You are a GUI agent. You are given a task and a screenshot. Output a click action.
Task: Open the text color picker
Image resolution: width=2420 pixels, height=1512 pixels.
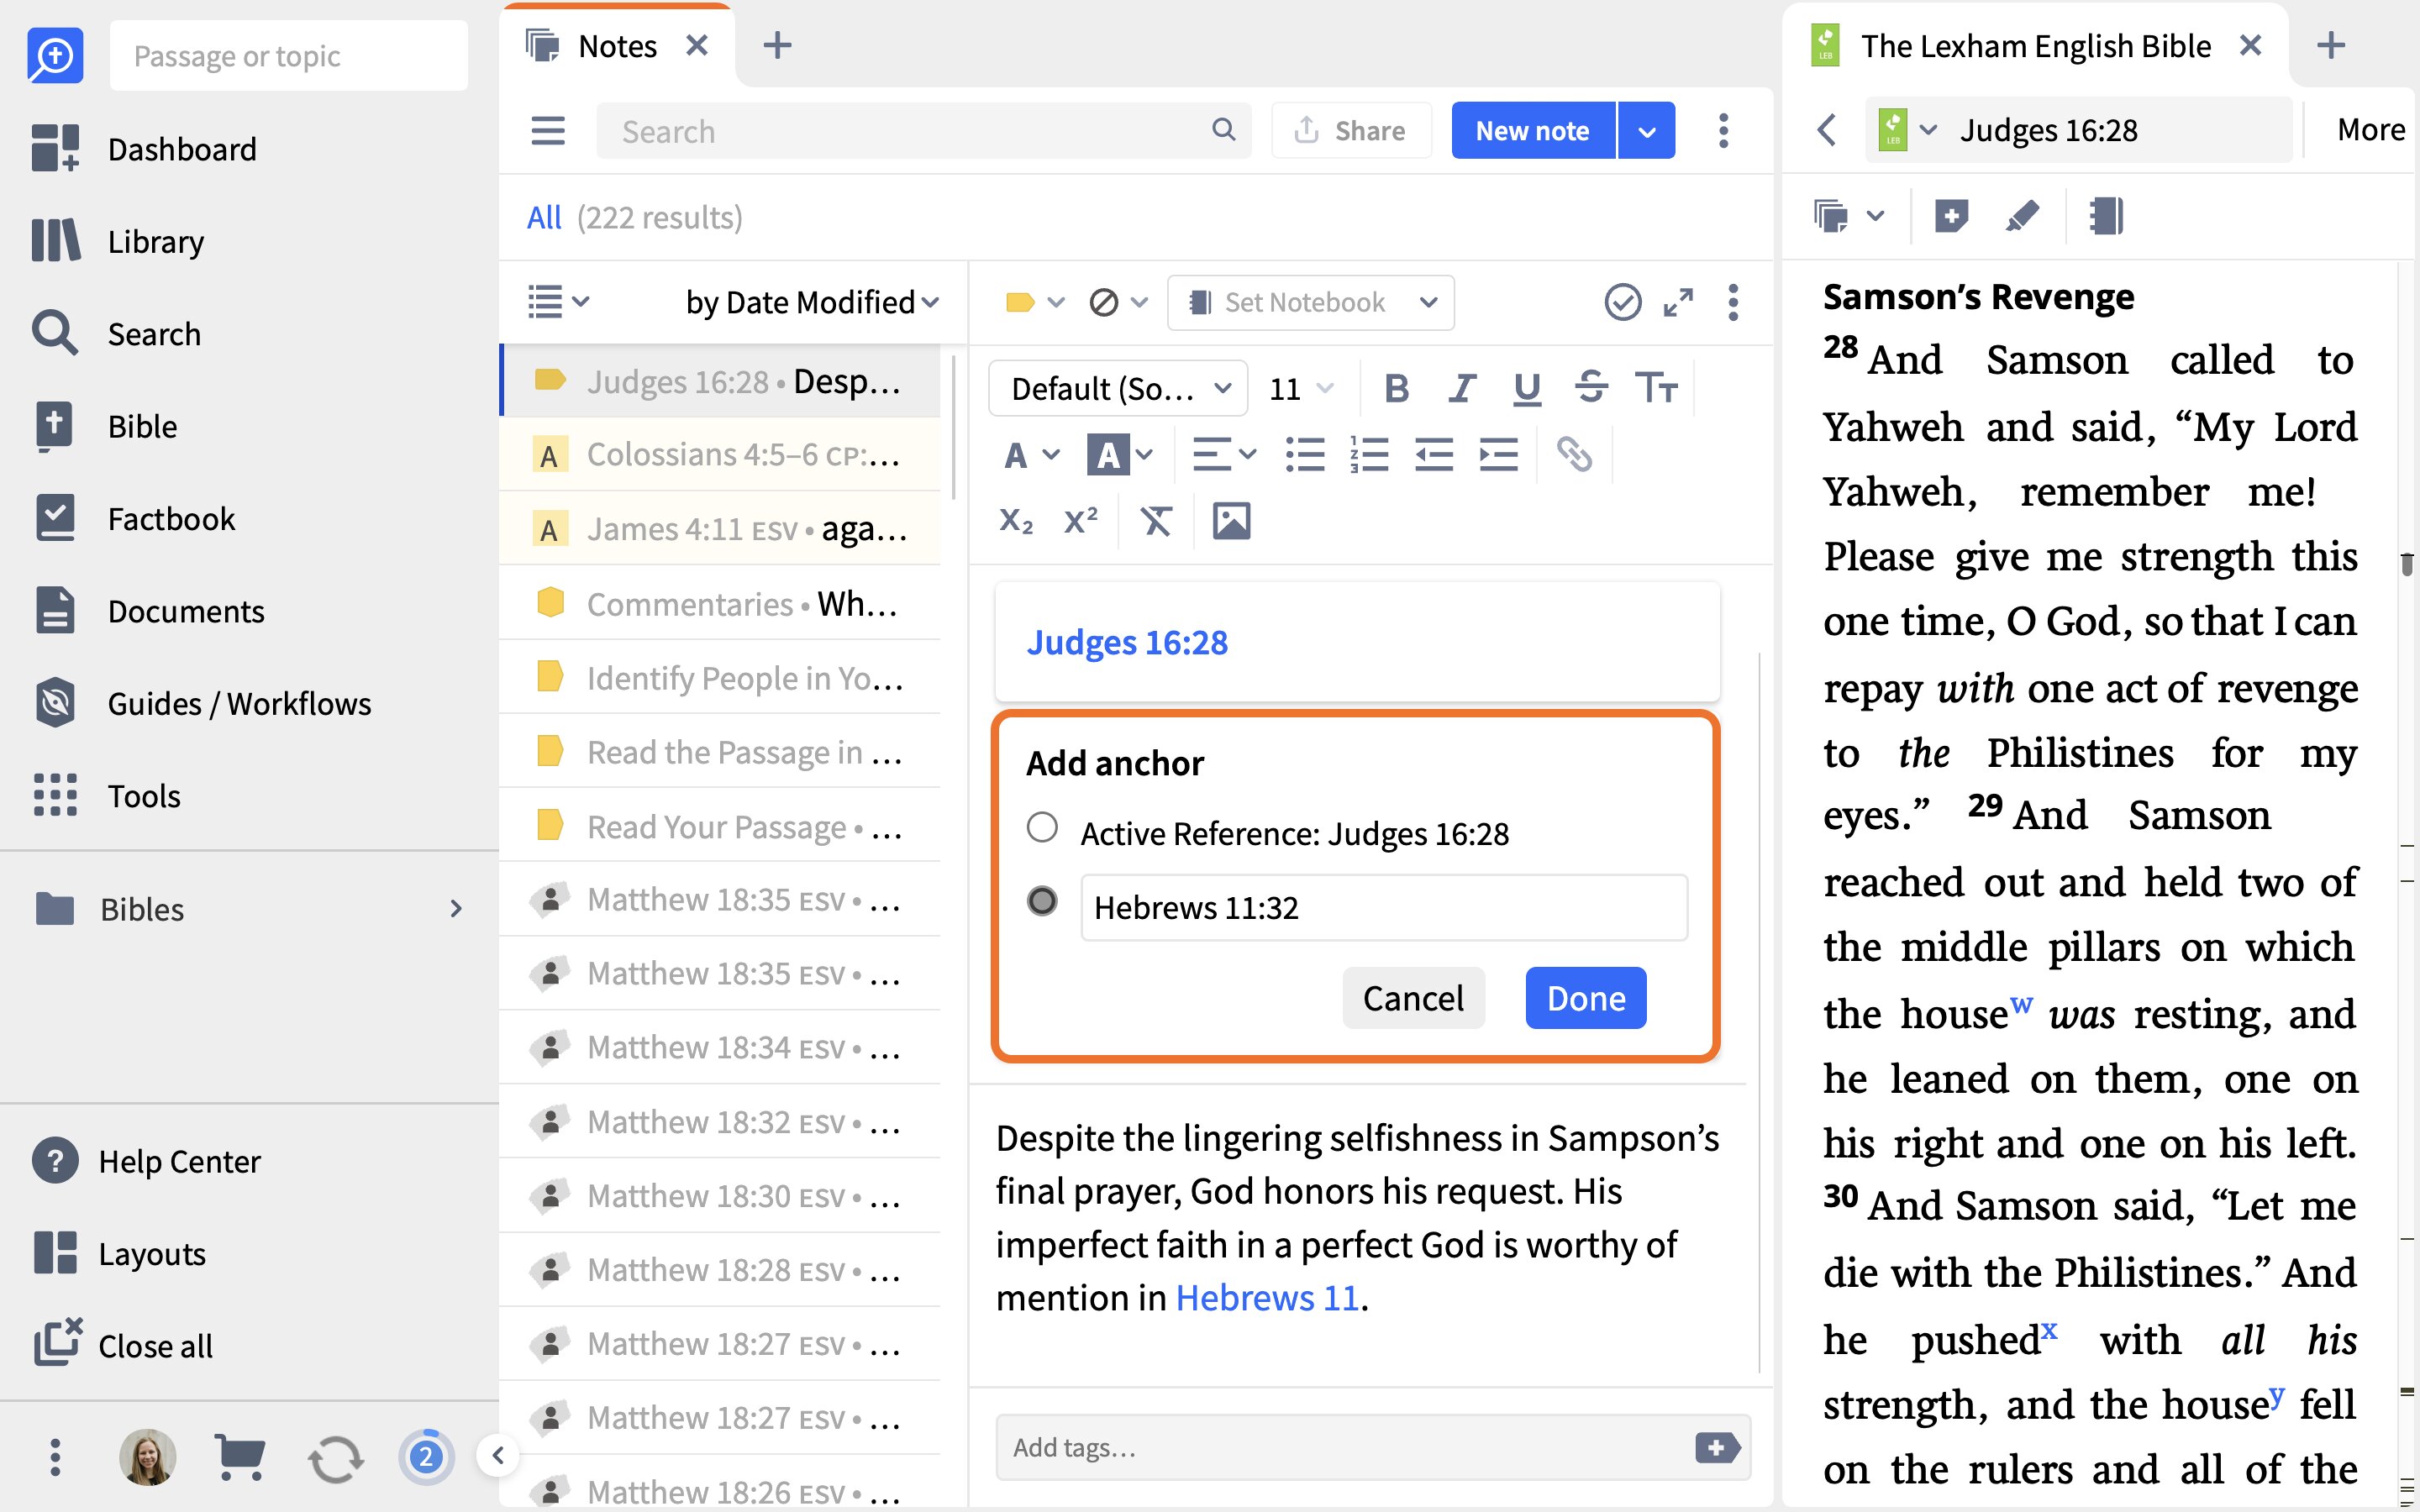pos(1031,455)
